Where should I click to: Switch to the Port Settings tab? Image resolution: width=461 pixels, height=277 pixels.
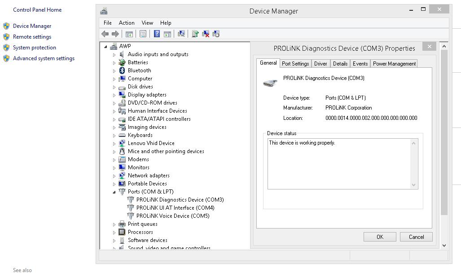[295, 63]
